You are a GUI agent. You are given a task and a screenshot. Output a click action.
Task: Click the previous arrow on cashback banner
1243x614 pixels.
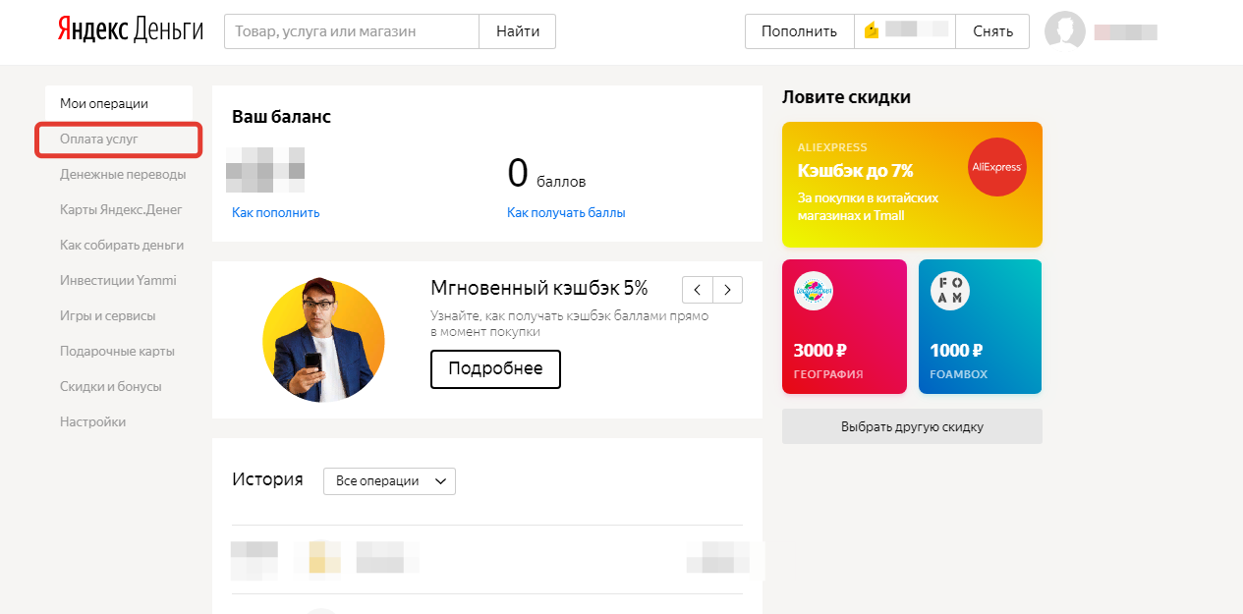(x=698, y=289)
